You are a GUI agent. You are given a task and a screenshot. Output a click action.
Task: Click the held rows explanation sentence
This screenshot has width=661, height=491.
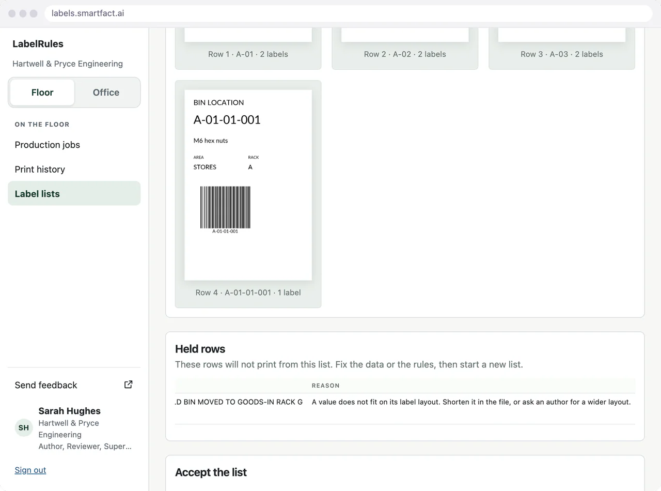point(349,364)
